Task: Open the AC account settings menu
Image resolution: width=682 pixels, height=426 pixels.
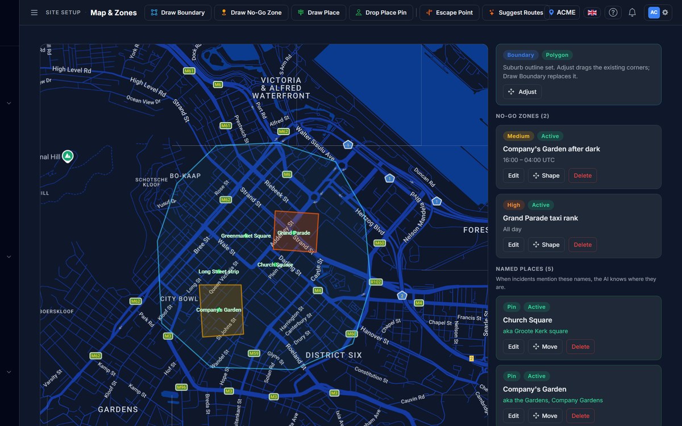Action: (658, 12)
